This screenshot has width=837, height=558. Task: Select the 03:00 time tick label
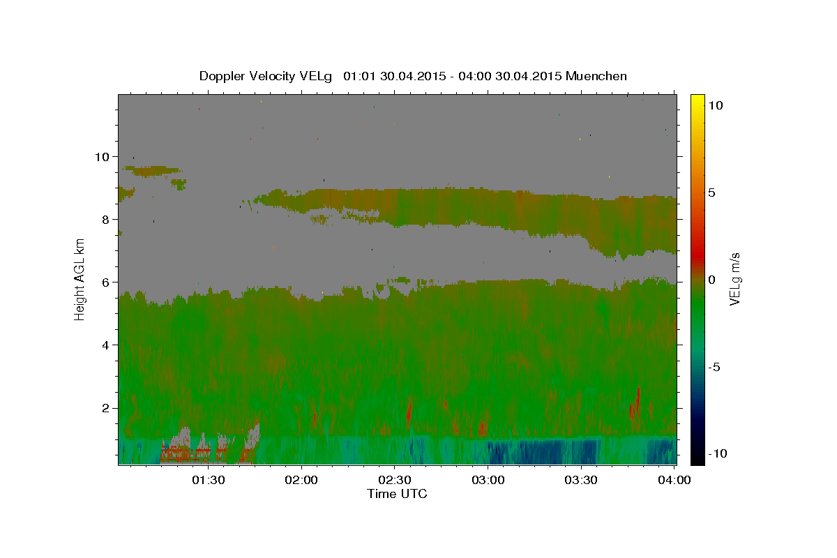[488, 480]
